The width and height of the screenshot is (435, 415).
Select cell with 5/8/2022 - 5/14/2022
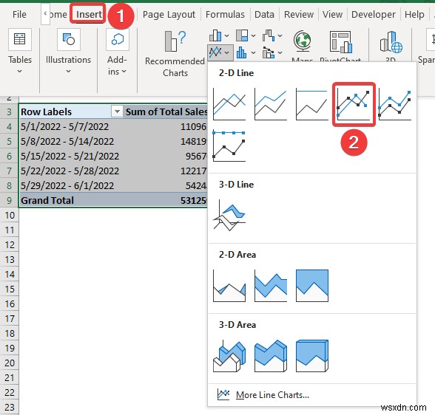71,141
